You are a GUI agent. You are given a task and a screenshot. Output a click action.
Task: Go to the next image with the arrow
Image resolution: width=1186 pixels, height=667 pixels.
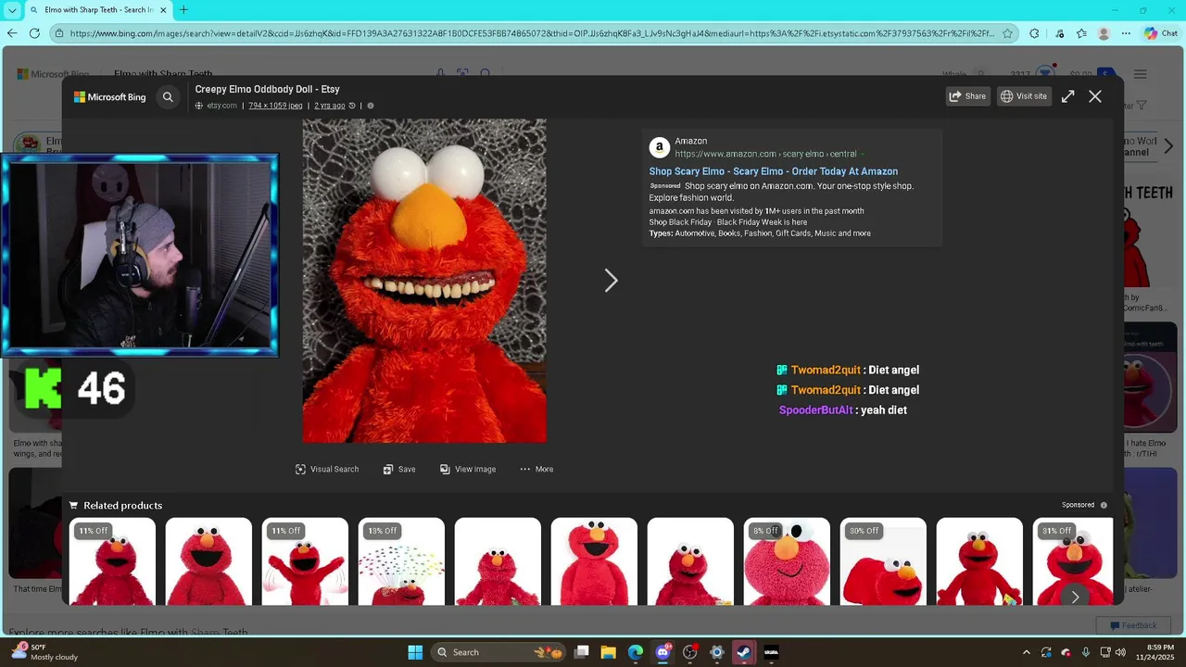click(611, 281)
